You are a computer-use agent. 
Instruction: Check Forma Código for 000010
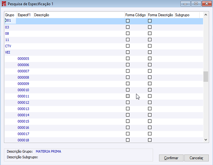128,90
